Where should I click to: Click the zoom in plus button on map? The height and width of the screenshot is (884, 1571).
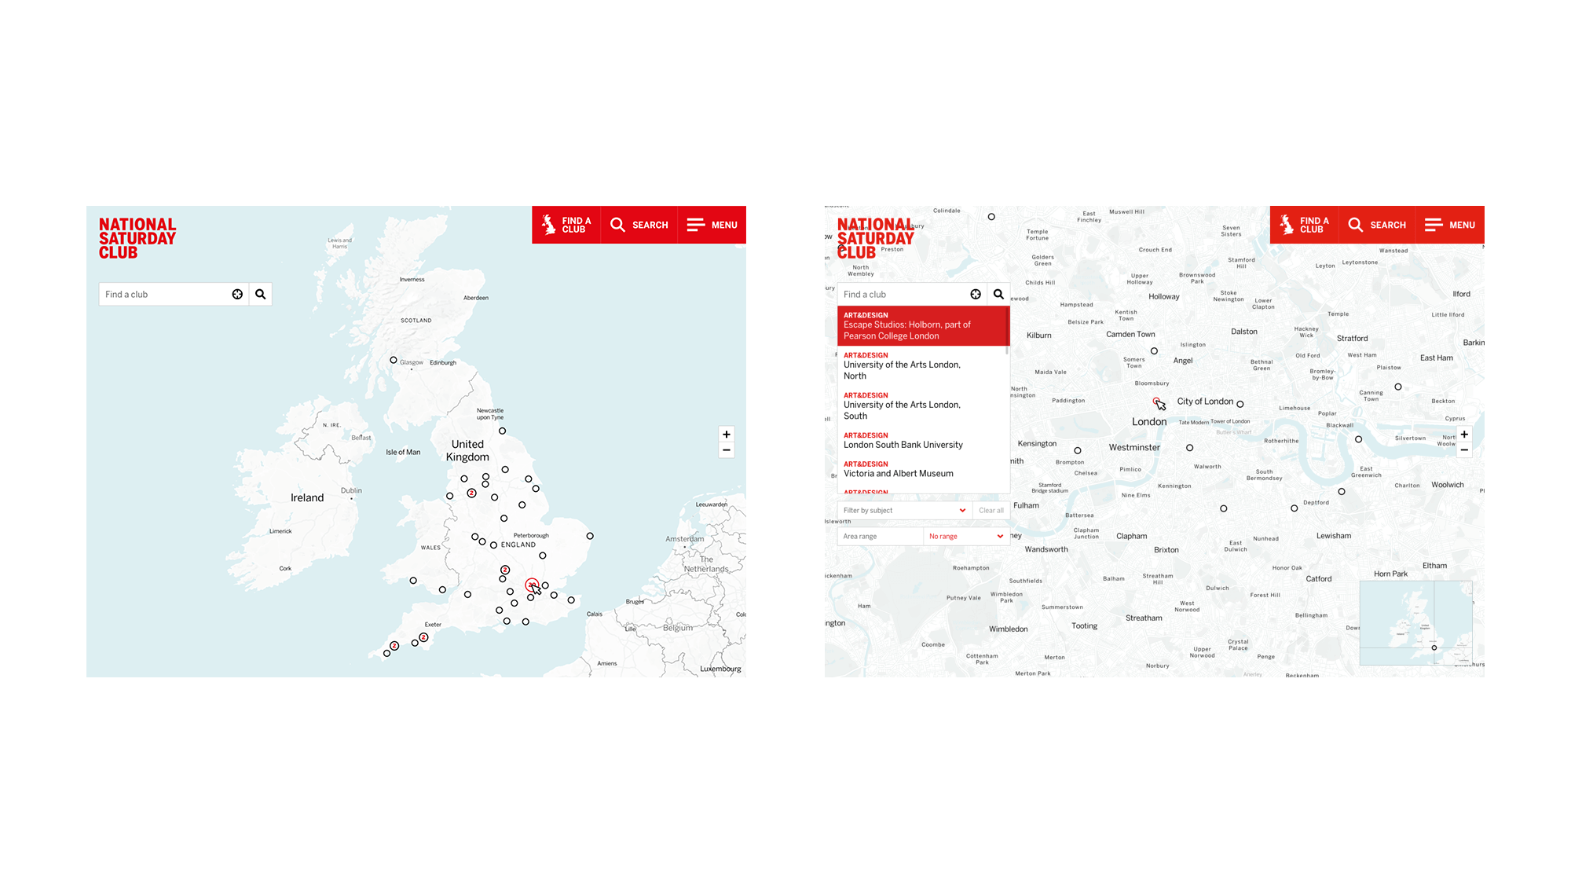725,434
